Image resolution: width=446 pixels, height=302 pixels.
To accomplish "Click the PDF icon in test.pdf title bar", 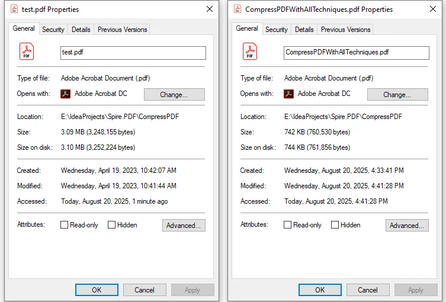I will (x=14, y=9).
